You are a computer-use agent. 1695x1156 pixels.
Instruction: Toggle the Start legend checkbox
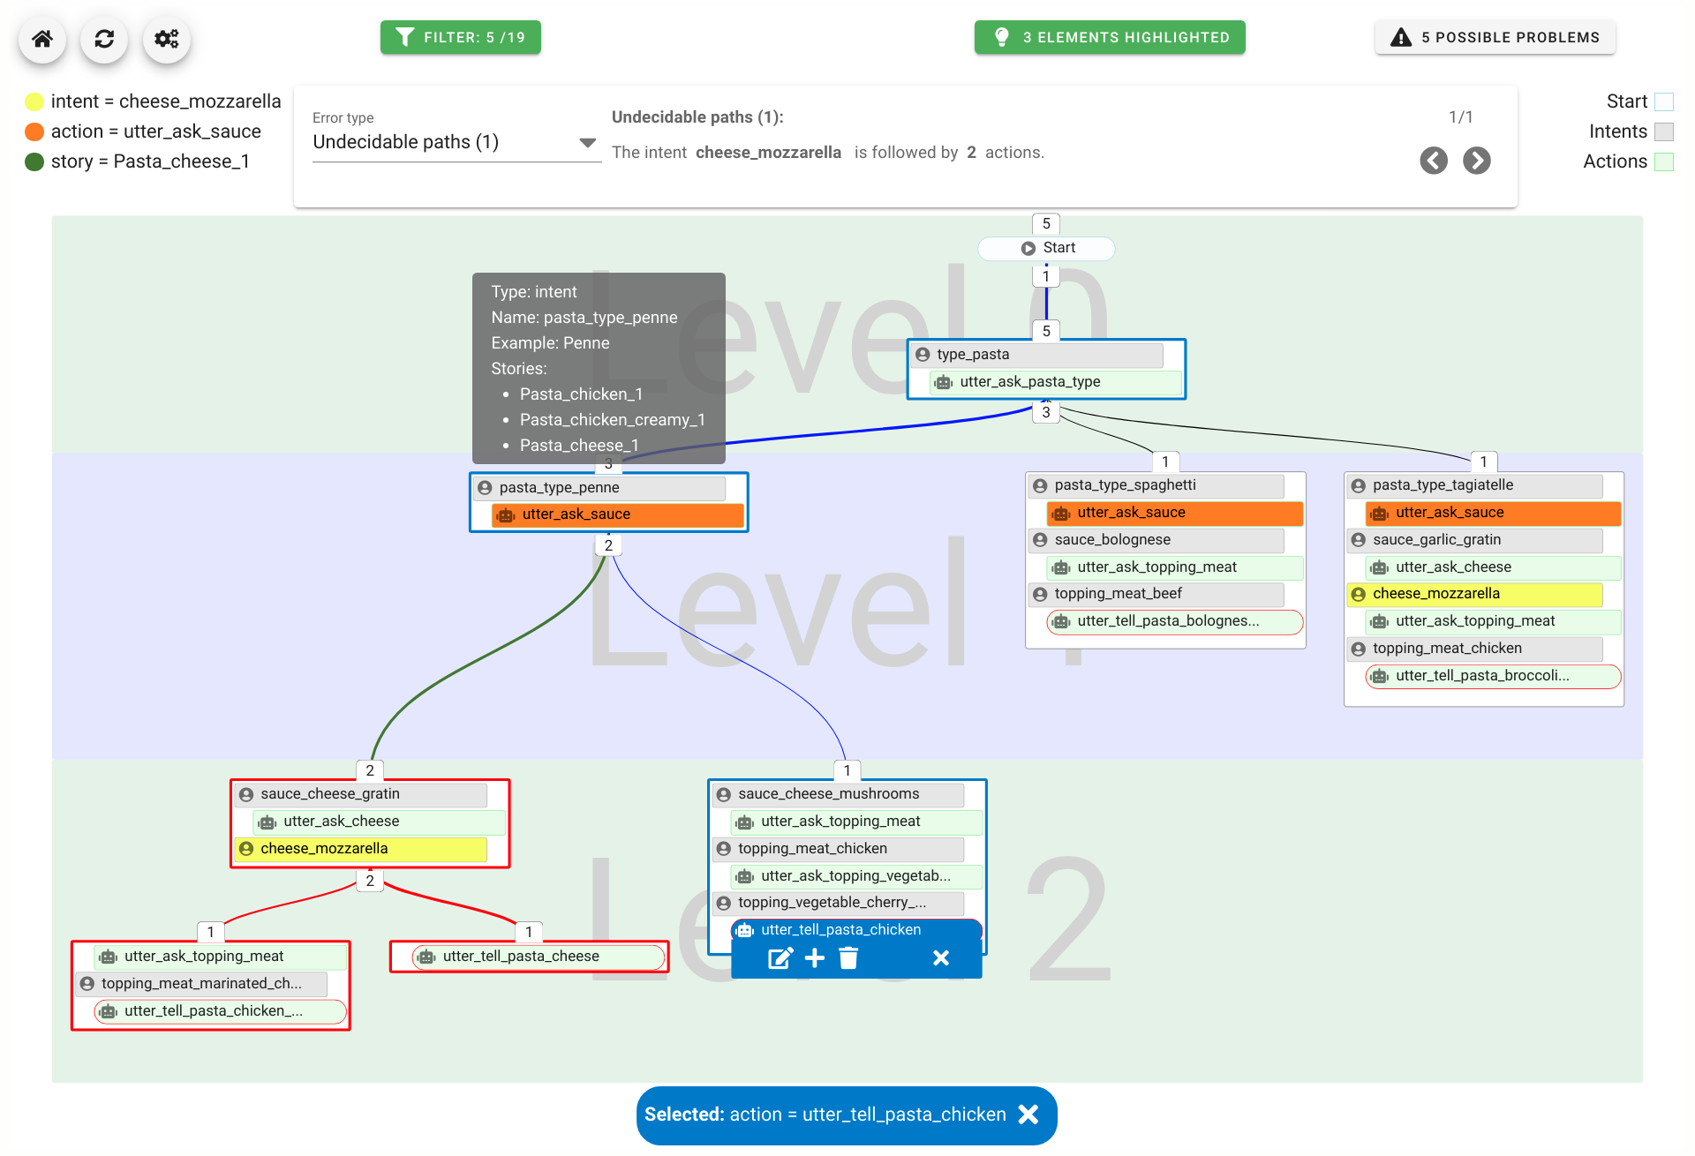[1663, 101]
